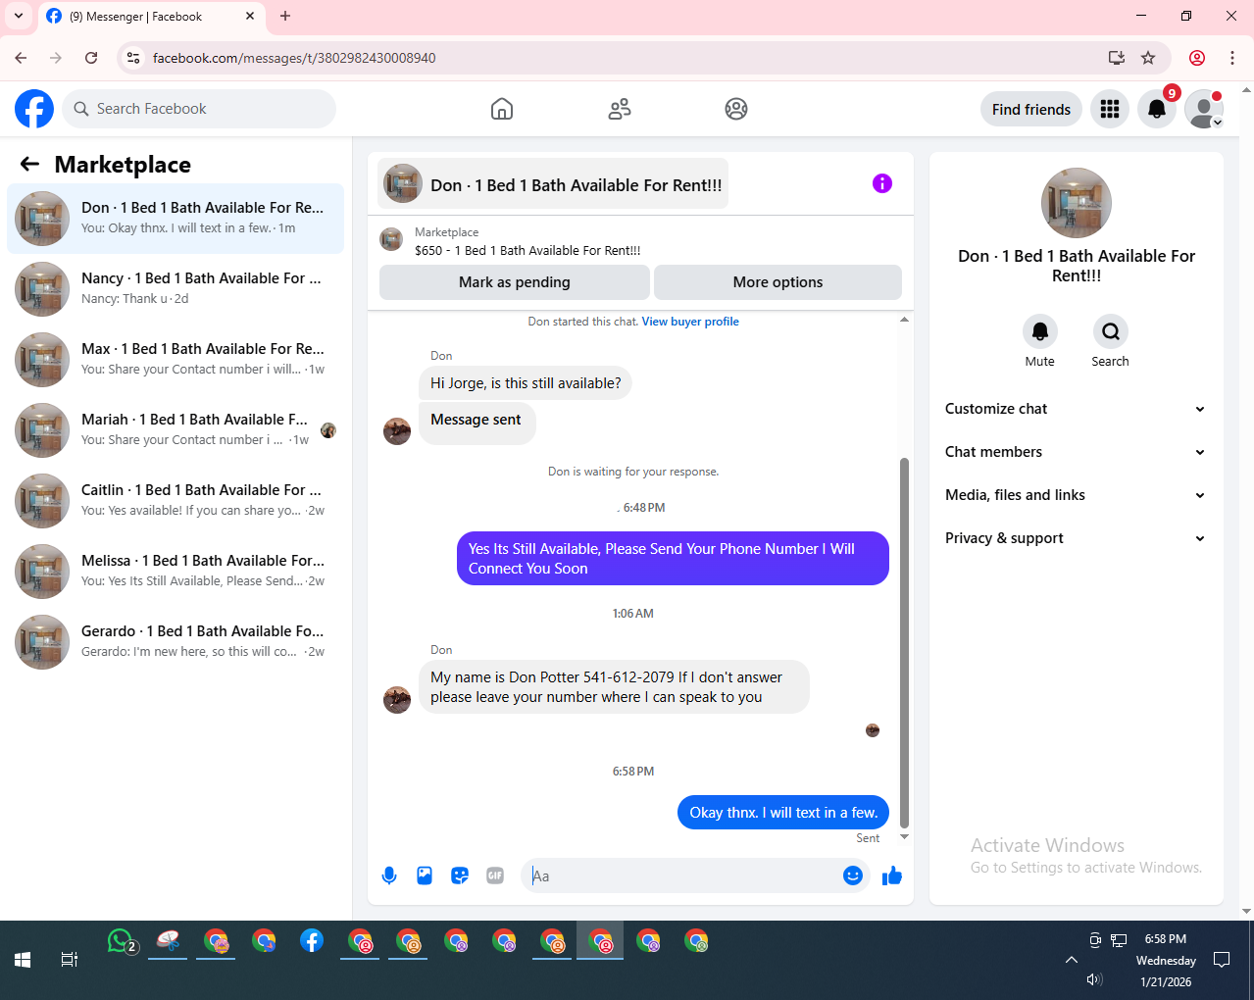Reload the page in the browser
Image resolution: width=1254 pixels, height=1000 pixels.
(x=91, y=58)
